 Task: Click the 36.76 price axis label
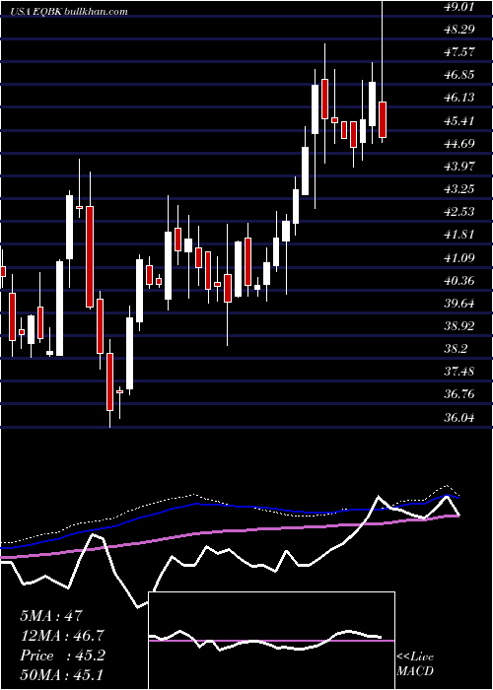(x=460, y=394)
